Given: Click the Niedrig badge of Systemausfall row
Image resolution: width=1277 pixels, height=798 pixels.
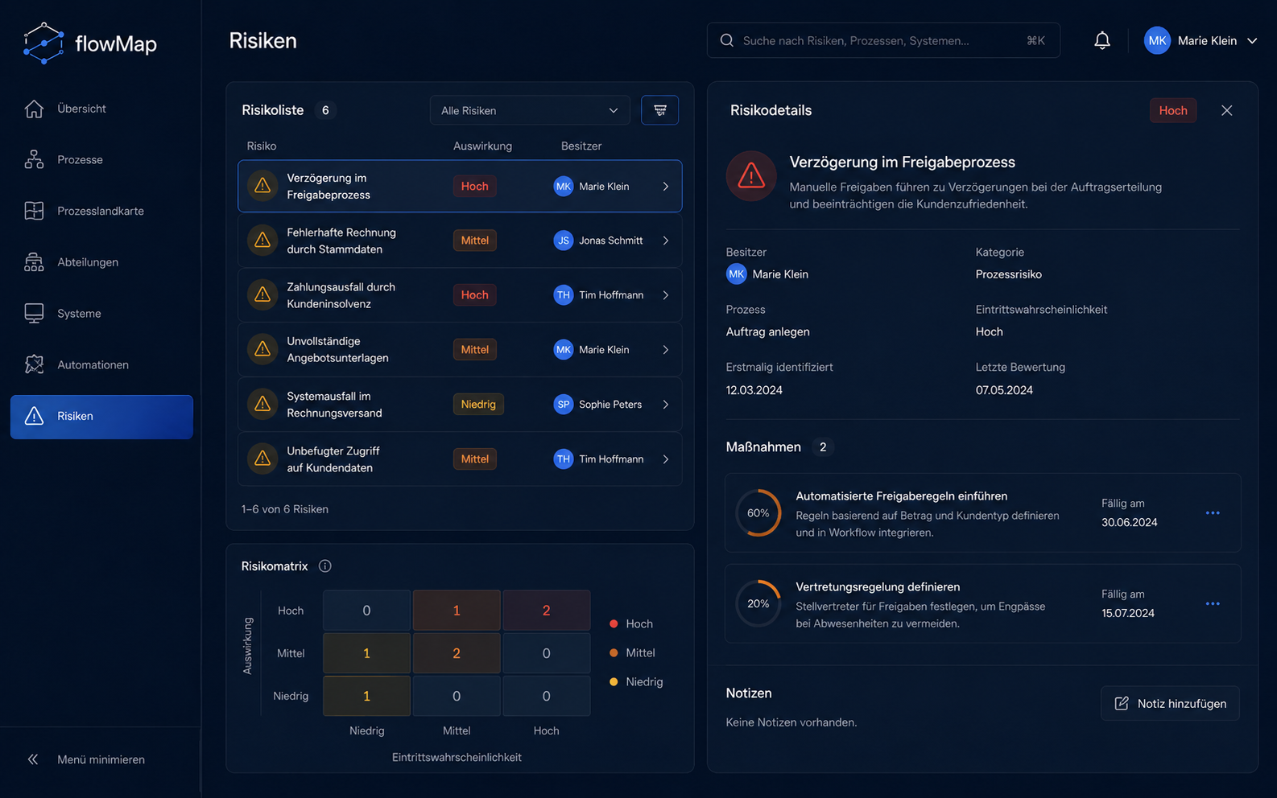Looking at the screenshot, I should click(x=478, y=405).
